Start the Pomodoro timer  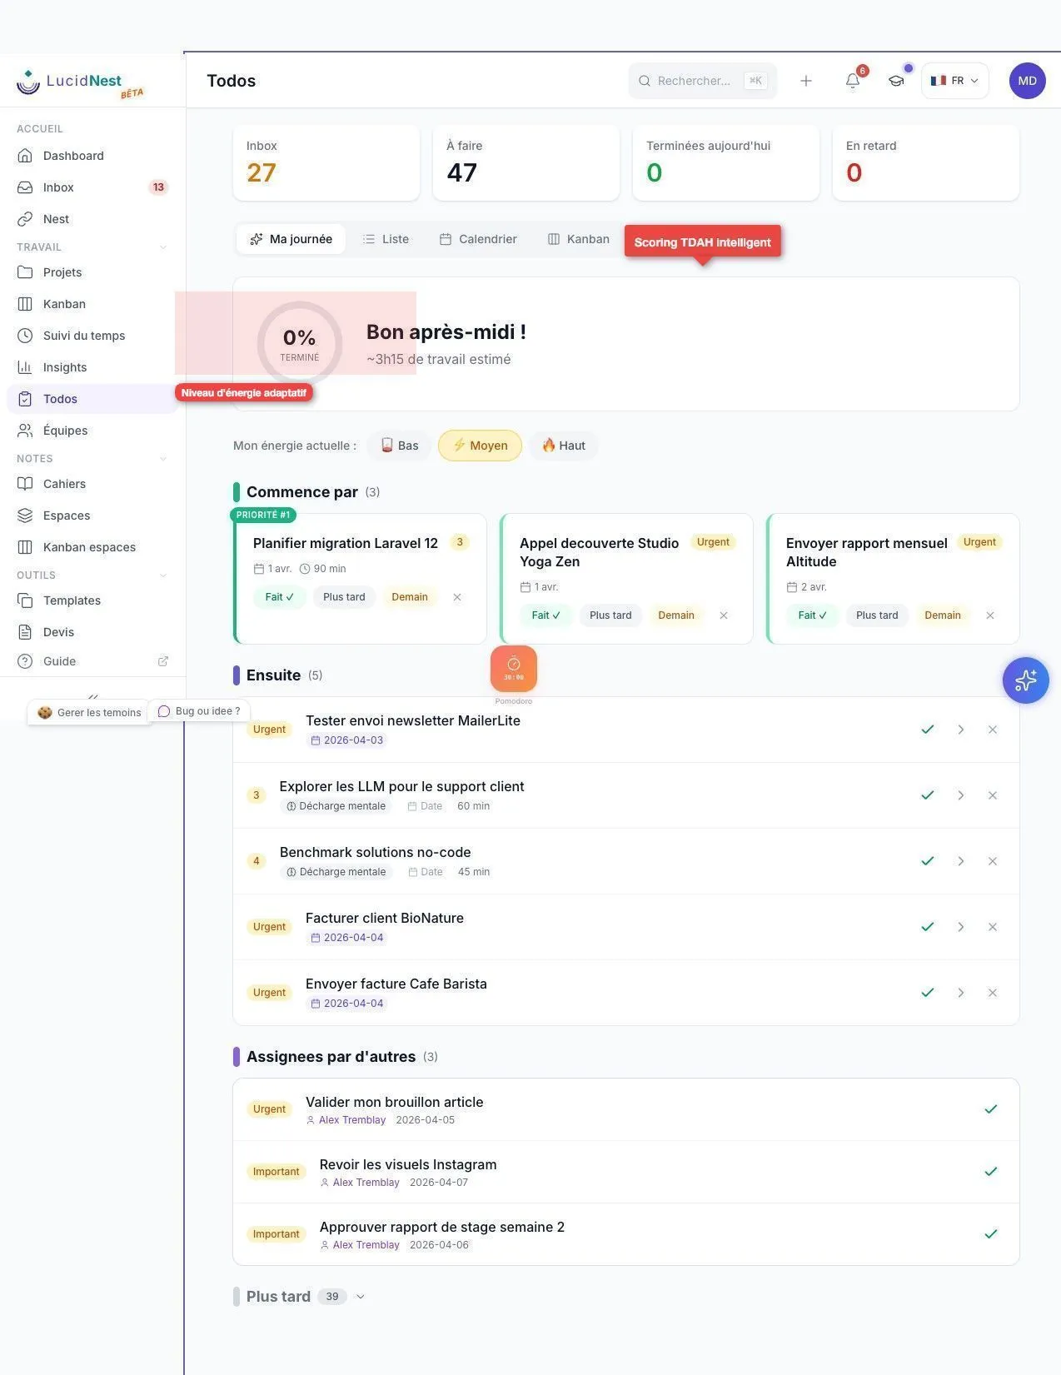514,669
